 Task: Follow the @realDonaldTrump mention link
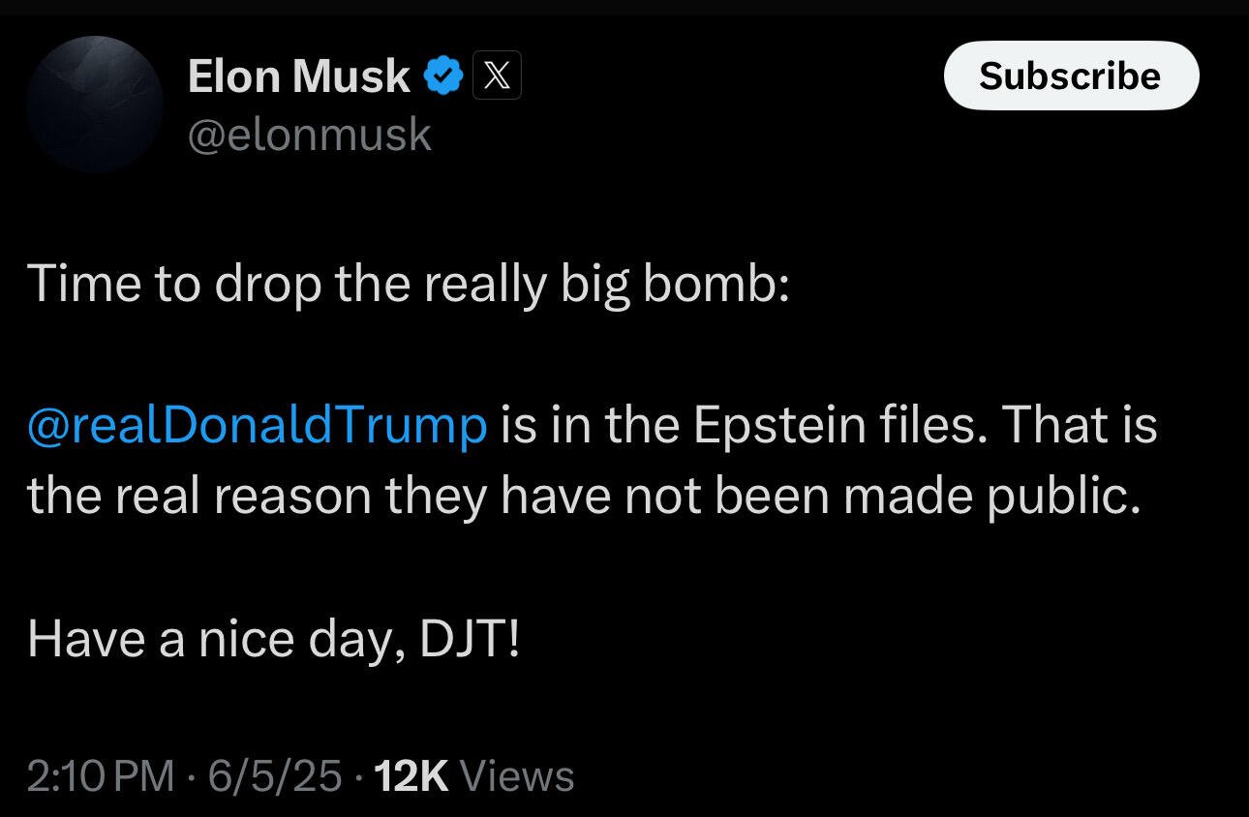pos(258,426)
